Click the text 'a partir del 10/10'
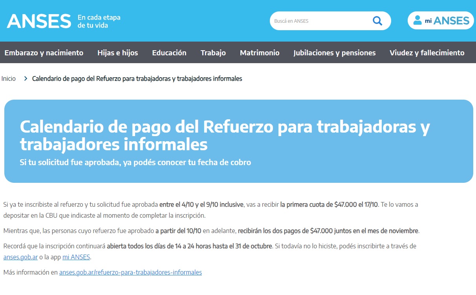The width and height of the screenshot is (476, 295). (178, 231)
